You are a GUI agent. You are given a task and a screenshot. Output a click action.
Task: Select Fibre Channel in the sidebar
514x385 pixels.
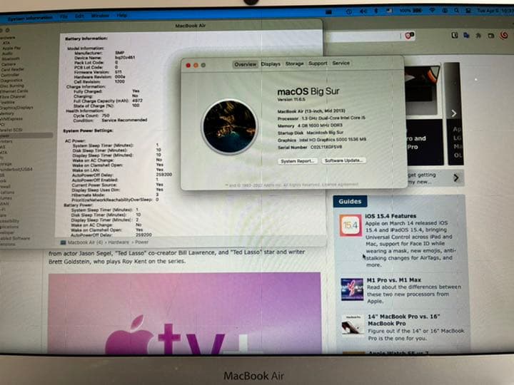tap(13, 97)
